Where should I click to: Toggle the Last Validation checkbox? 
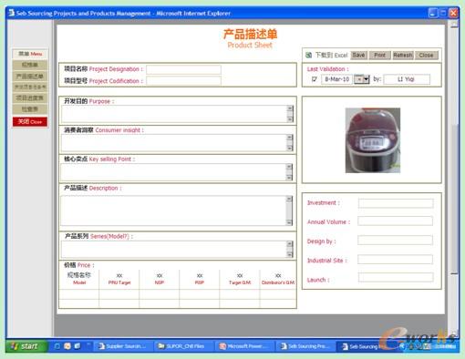coord(315,79)
